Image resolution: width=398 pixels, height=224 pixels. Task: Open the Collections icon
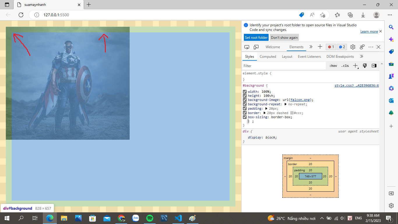tap(350, 15)
